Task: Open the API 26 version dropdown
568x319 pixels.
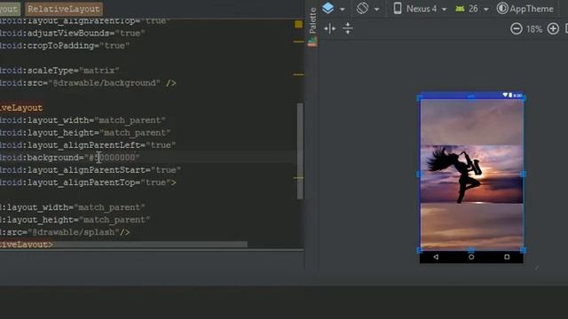Action: click(x=472, y=9)
